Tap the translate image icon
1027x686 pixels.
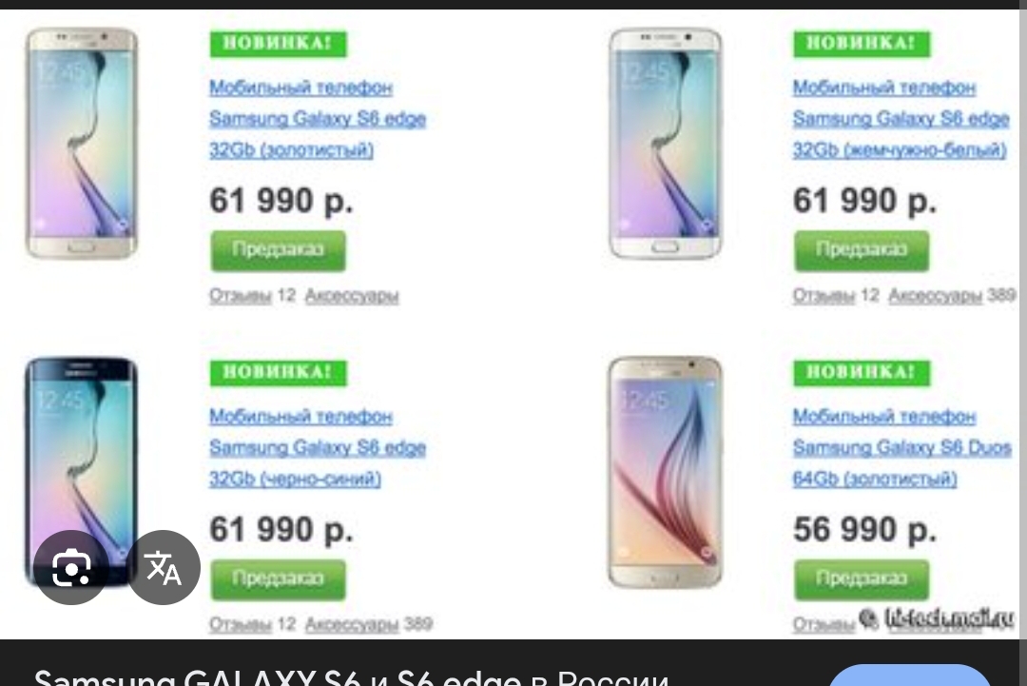point(164,567)
